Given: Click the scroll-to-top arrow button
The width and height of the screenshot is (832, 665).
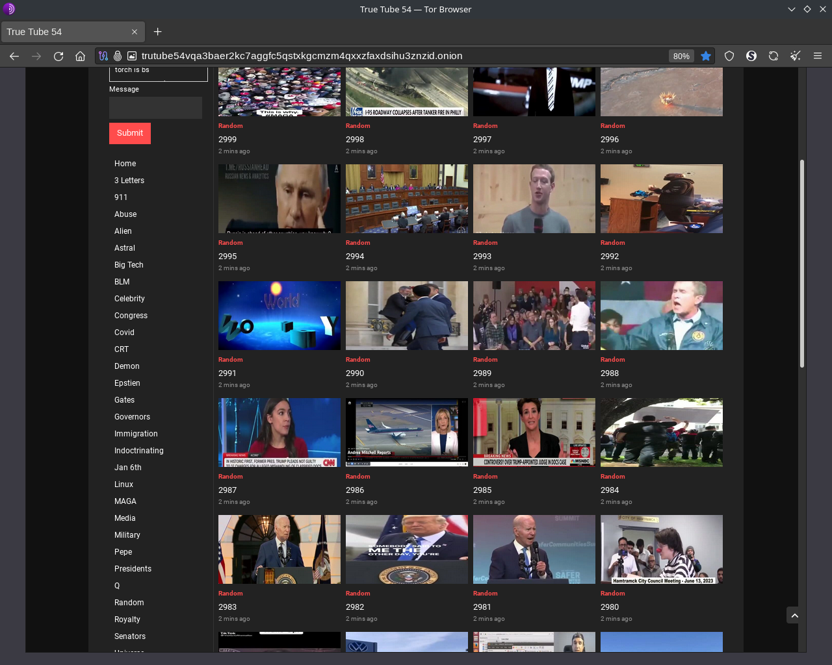Looking at the screenshot, I should pos(794,615).
